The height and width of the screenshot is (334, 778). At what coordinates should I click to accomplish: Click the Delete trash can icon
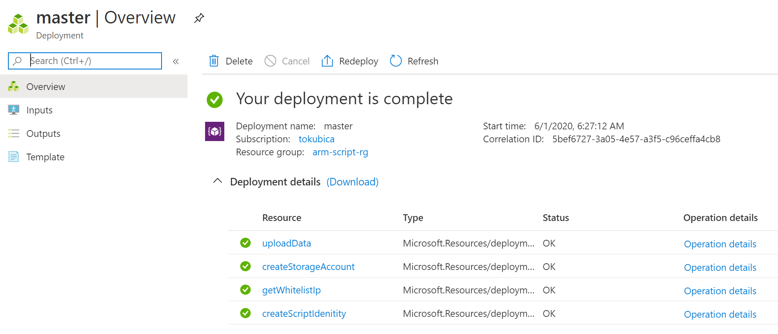pyautogui.click(x=214, y=61)
